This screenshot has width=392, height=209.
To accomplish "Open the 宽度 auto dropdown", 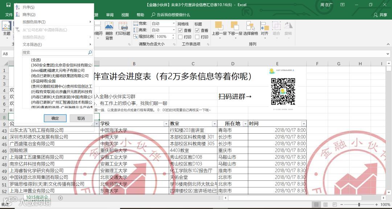I will tap(174, 24).
